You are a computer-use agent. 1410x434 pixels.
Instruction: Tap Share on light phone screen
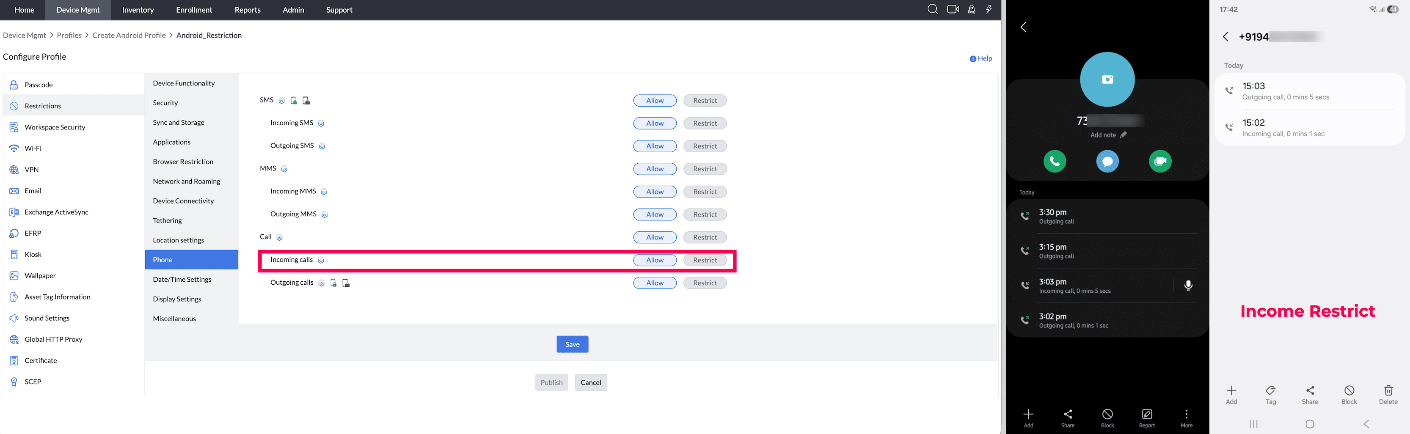pos(1310,394)
